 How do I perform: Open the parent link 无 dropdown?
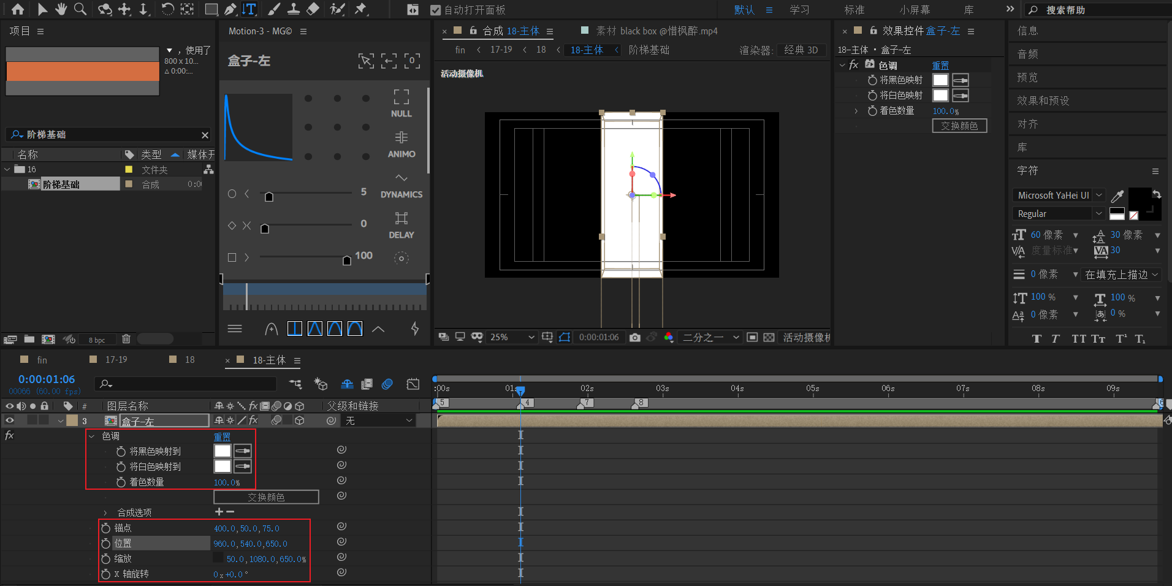(379, 420)
